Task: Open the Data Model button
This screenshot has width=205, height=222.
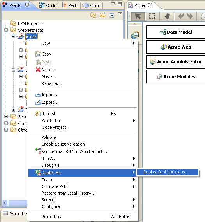Action: coord(176,32)
